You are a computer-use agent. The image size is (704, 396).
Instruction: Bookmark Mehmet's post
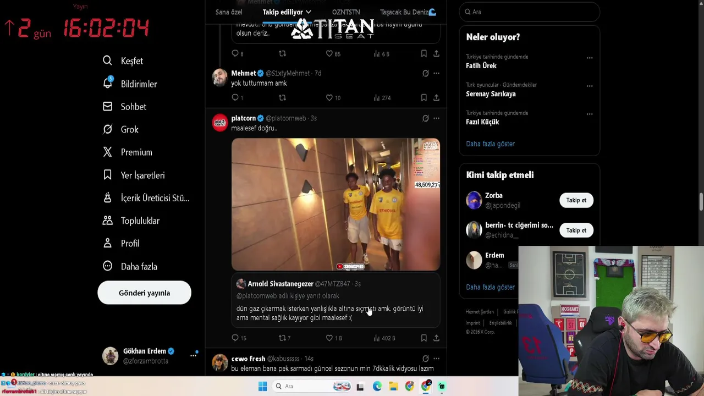pos(424,97)
